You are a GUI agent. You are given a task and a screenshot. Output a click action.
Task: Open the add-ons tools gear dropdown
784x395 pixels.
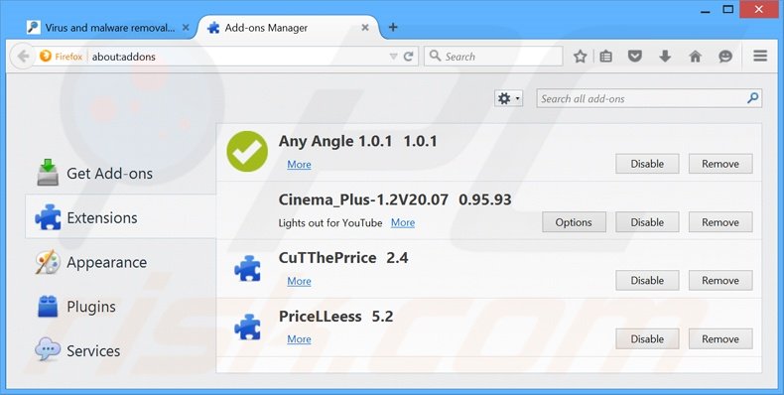[x=508, y=99]
